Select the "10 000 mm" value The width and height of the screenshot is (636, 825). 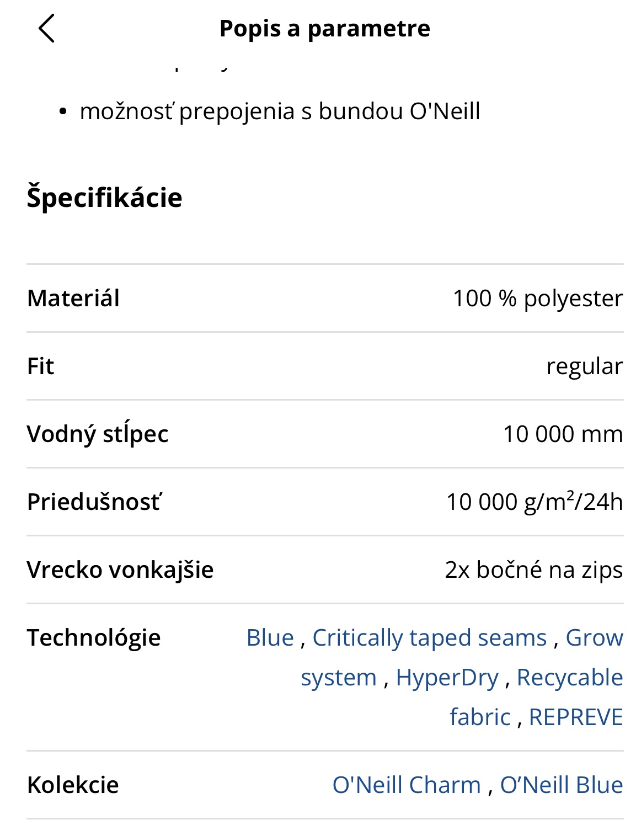tap(563, 434)
